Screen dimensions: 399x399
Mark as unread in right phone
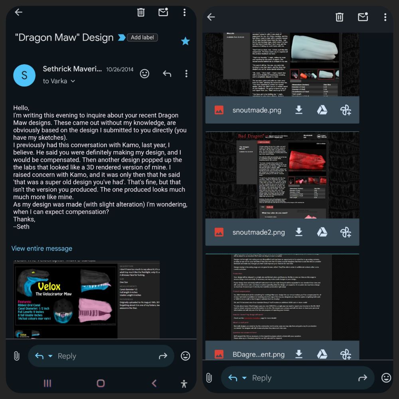363,17
